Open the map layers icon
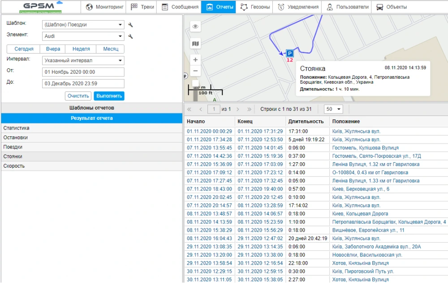The image size is (448, 283). [x=195, y=43]
